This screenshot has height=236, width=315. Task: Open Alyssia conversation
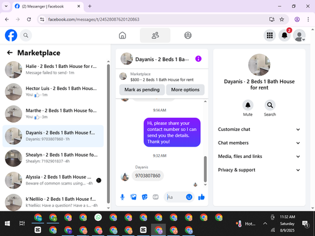(x=53, y=180)
